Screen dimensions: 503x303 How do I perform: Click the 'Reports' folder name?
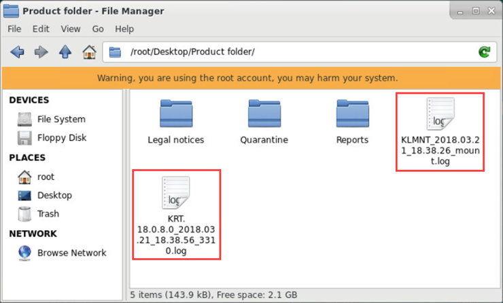352,140
